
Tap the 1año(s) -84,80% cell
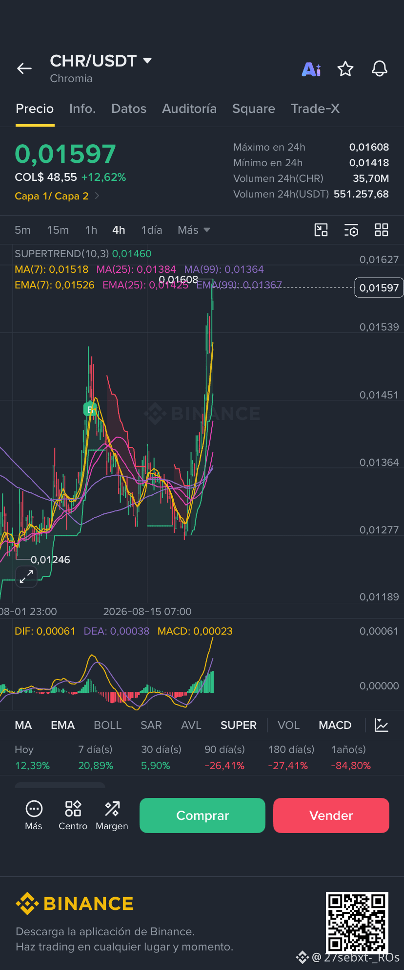pyautogui.click(x=351, y=757)
